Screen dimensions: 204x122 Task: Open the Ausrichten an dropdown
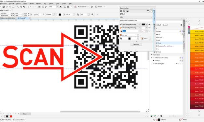point(88,7)
